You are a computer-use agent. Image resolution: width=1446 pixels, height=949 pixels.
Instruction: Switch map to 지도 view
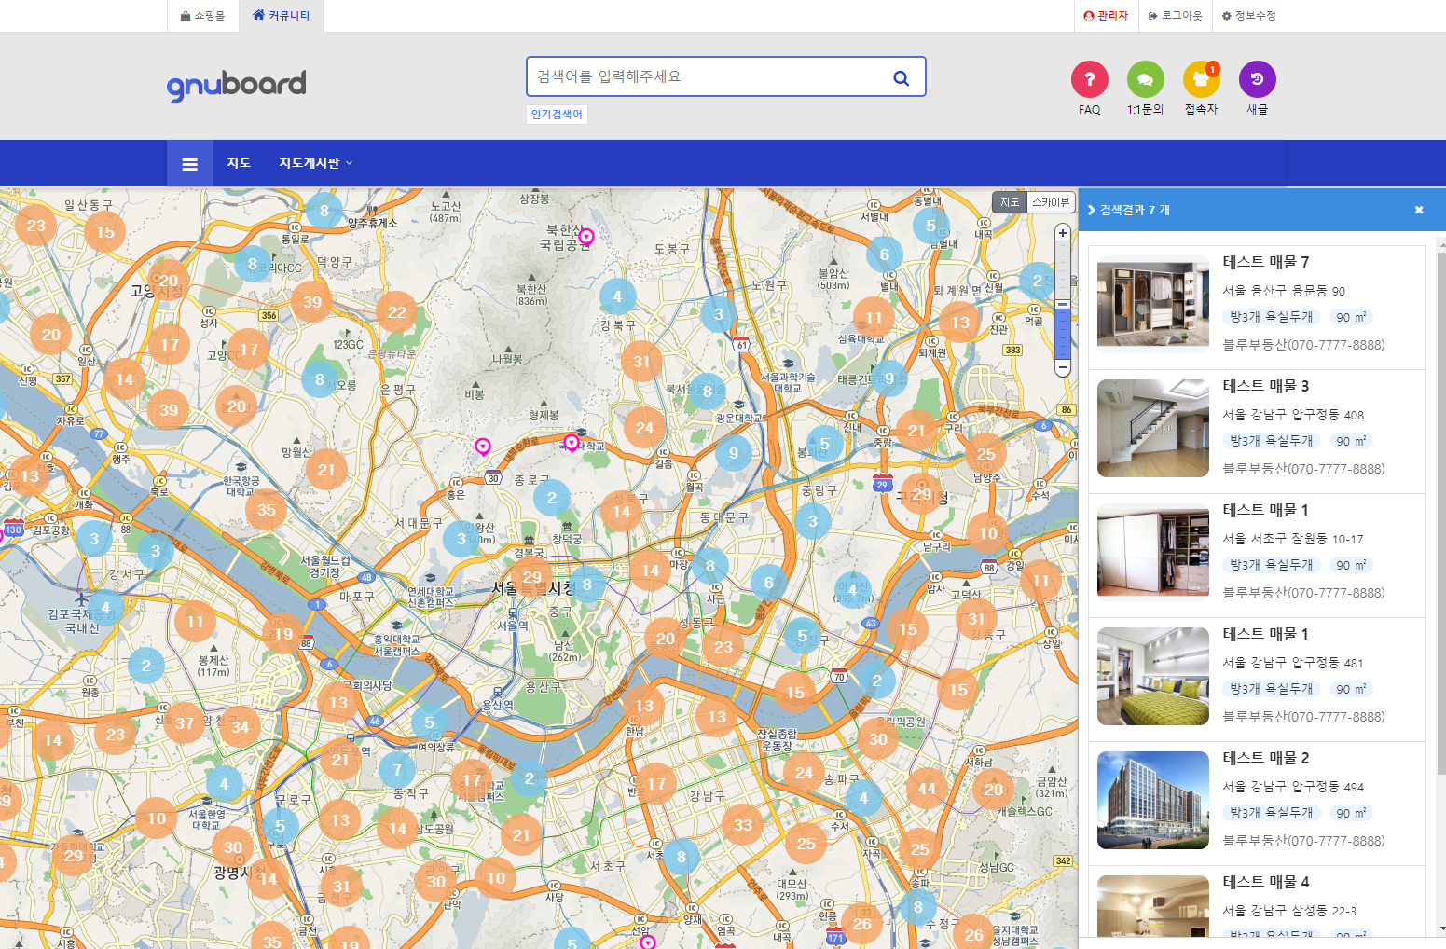tap(1010, 202)
